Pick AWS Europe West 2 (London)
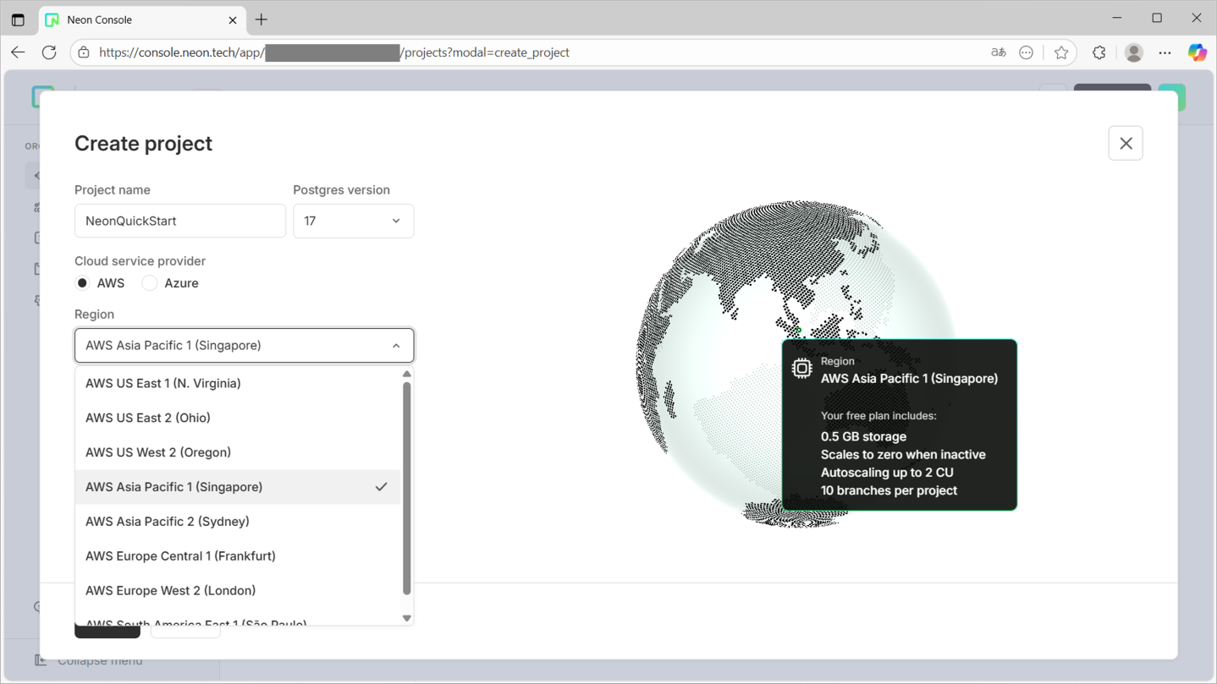Image resolution: width=1217 pixels, height=684 pixels. point(170,591)
